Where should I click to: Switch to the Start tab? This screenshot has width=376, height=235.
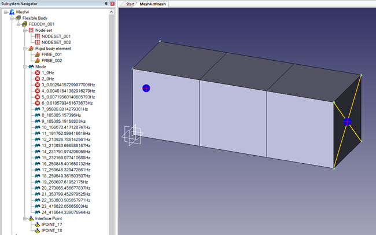pyautogui.click(x=130, y=4)
